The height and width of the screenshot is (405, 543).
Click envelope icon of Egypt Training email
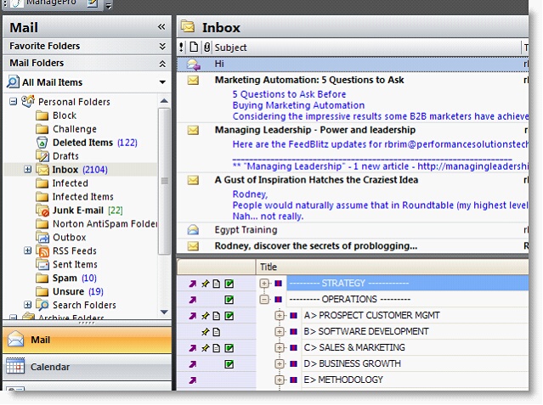193,230
